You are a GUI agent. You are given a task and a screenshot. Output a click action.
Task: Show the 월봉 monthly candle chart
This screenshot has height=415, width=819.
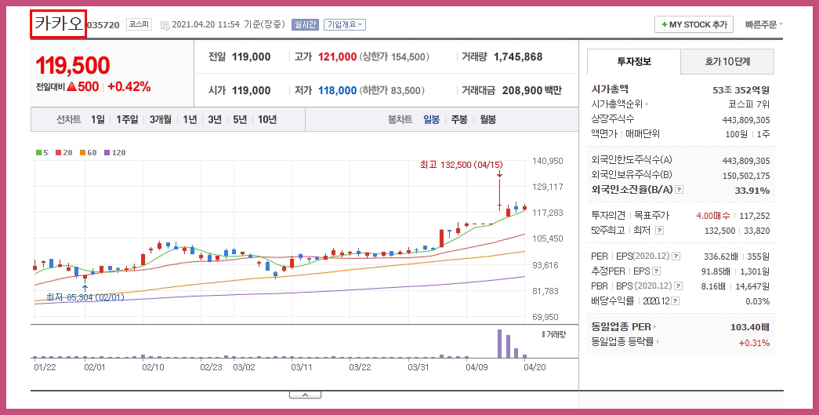click(x=487, y=120)
